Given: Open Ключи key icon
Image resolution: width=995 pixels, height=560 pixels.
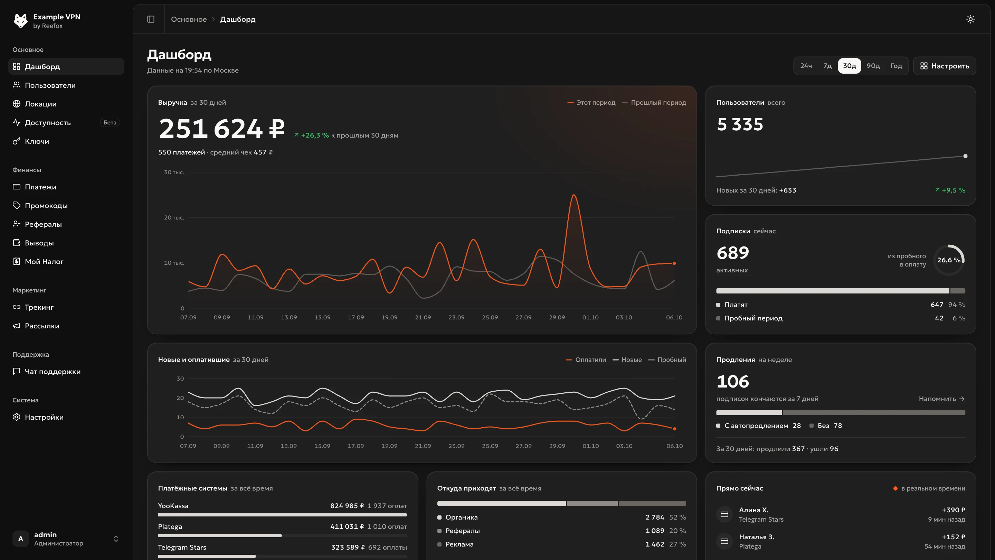Looking at the screenshot, I should pos(16,141).
